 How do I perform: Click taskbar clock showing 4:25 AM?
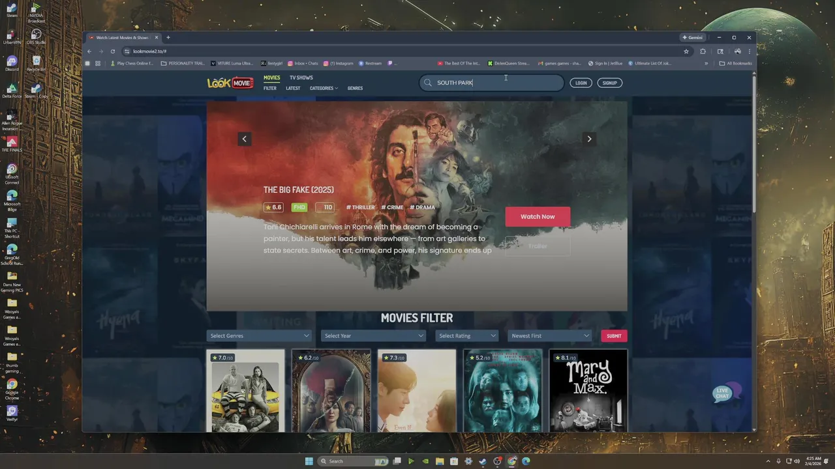tap(813, 461)
